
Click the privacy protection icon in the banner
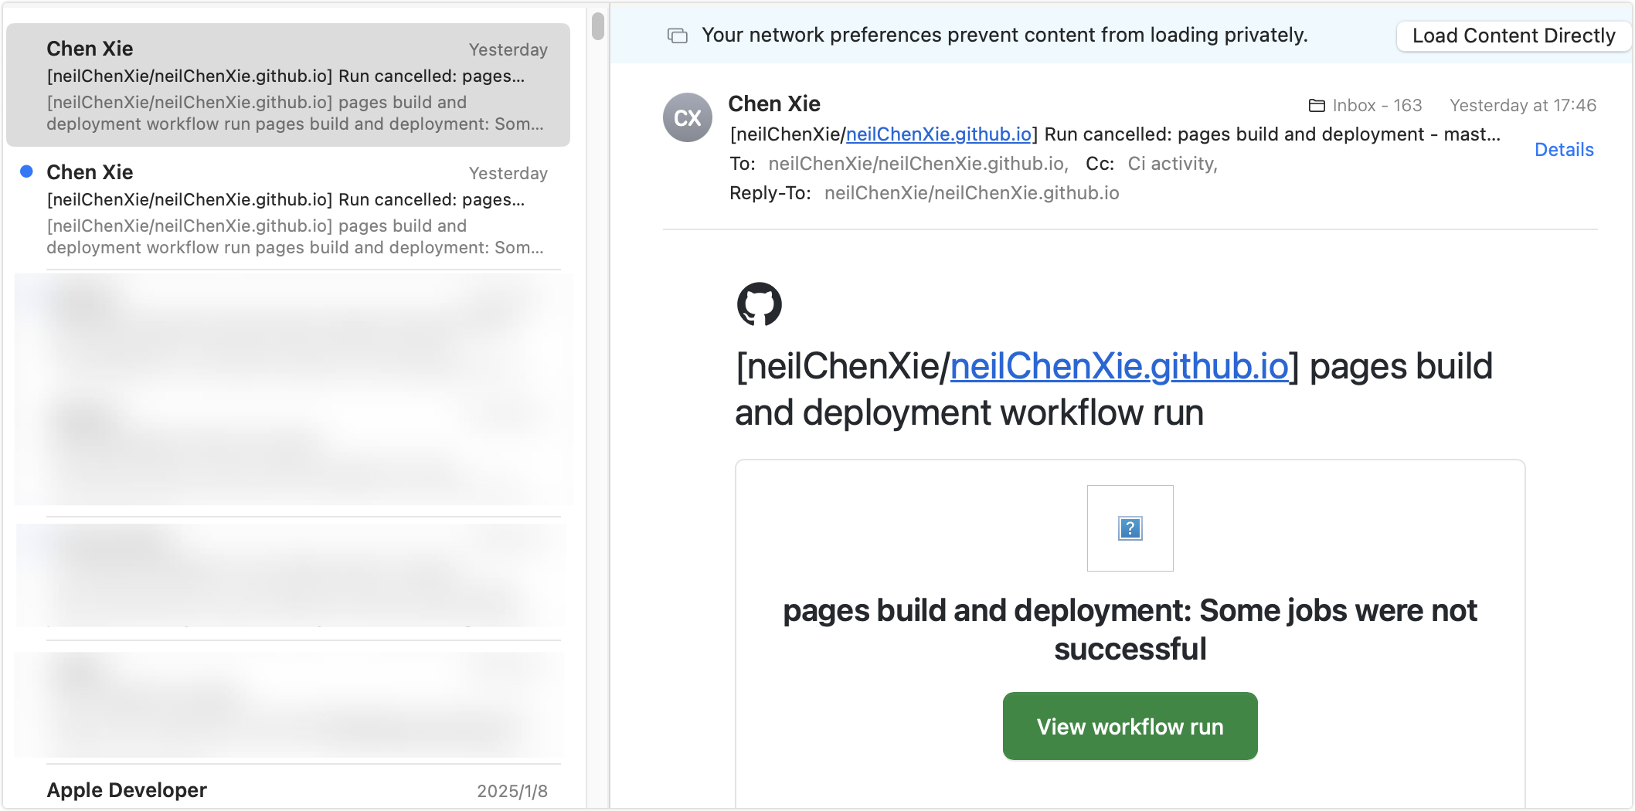(678, 36)
